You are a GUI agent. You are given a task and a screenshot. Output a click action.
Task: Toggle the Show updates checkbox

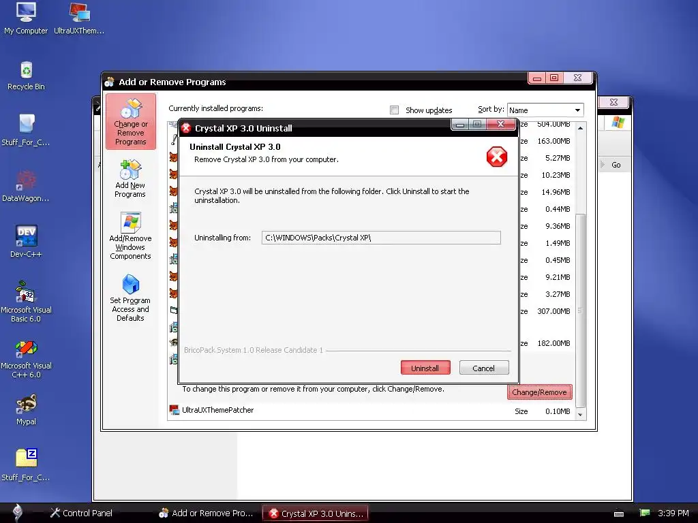pos(395,110)
